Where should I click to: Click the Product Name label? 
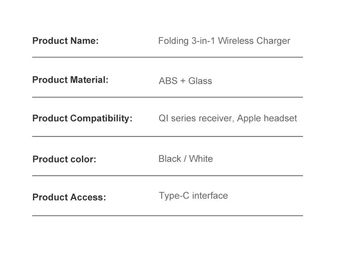(65, 41)
